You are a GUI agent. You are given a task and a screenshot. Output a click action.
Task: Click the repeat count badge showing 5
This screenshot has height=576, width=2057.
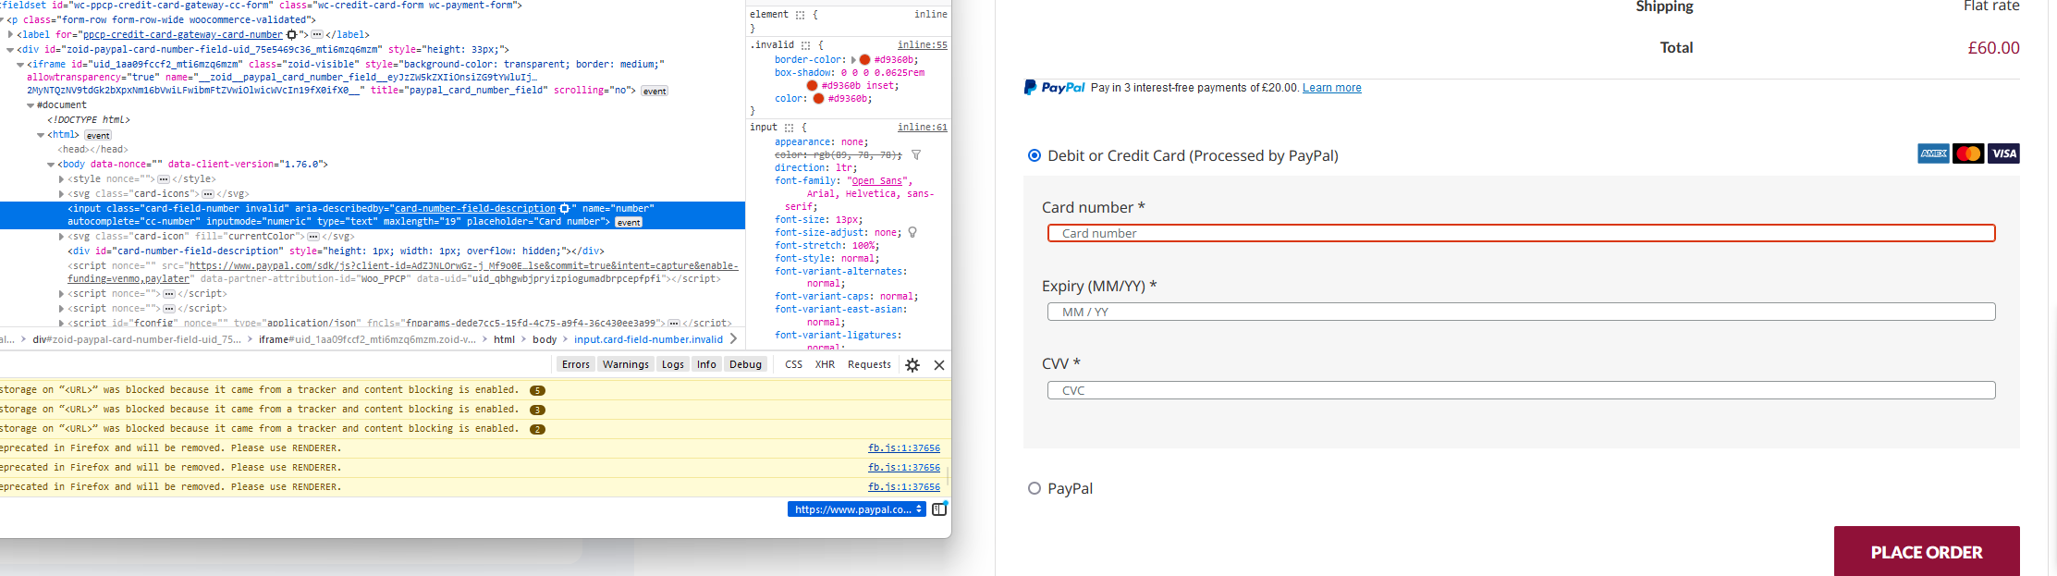click(537, 391)
